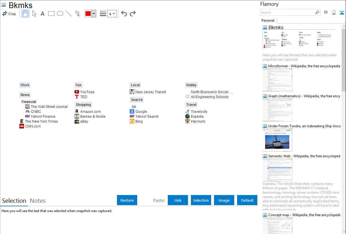Screen dimensions: 346x234
Task: Click the Yahoo! Search bookmark text
Action: point(147,117)
